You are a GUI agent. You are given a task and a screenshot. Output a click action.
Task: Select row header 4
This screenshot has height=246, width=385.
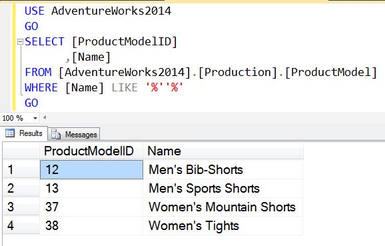coord(21,225)
